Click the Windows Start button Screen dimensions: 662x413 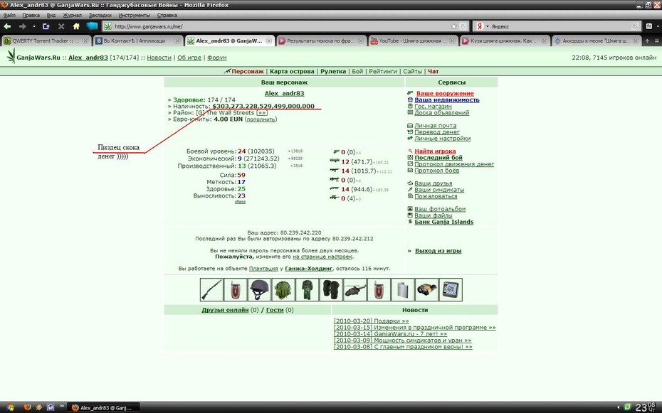coord(9,407)
